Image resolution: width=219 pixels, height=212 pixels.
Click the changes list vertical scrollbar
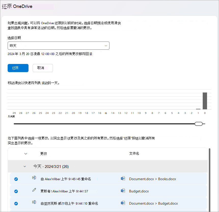click(210, 180)
